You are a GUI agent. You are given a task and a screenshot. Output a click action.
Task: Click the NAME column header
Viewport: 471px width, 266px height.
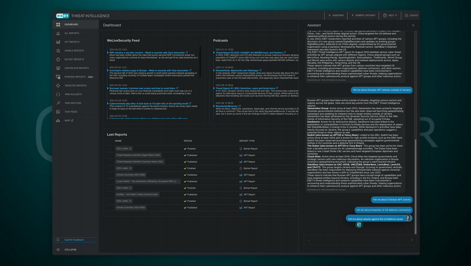[x=118, y=141]
